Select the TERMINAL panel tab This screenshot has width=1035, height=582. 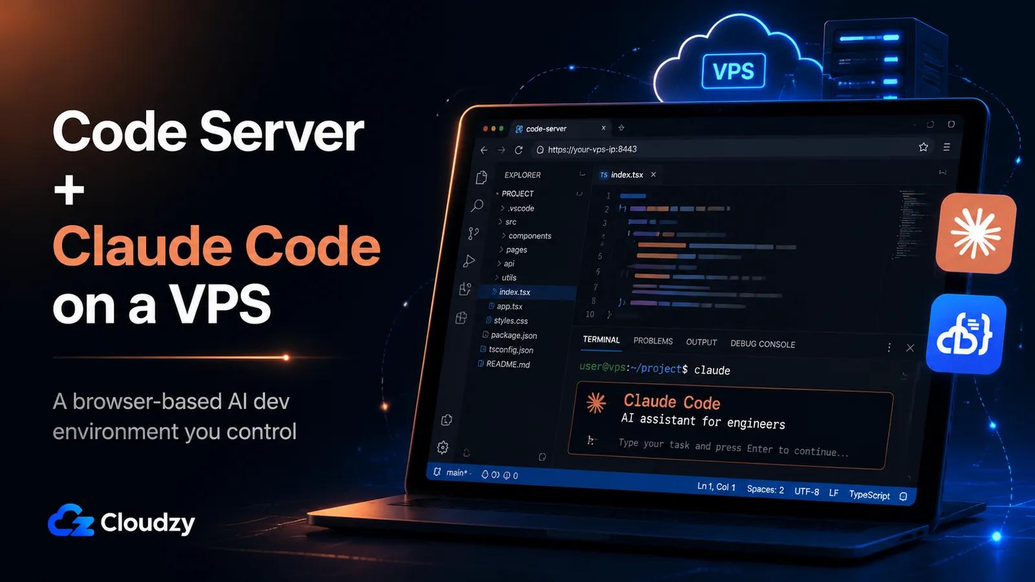click(x=601, y=339)
